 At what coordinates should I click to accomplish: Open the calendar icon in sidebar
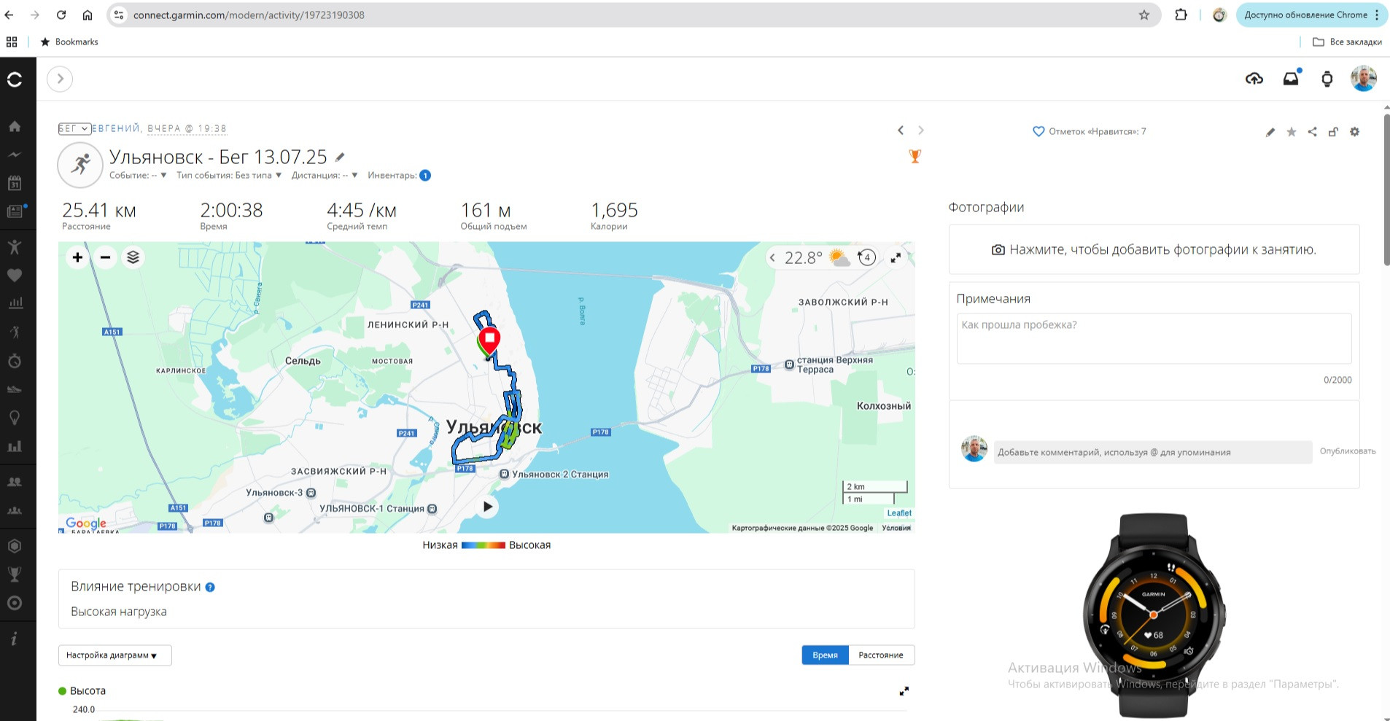tap(15, 183)
